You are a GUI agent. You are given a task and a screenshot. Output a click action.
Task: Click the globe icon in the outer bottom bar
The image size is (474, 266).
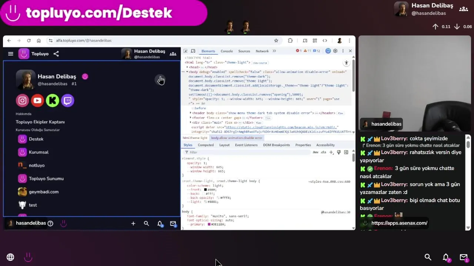coord(10,257)
